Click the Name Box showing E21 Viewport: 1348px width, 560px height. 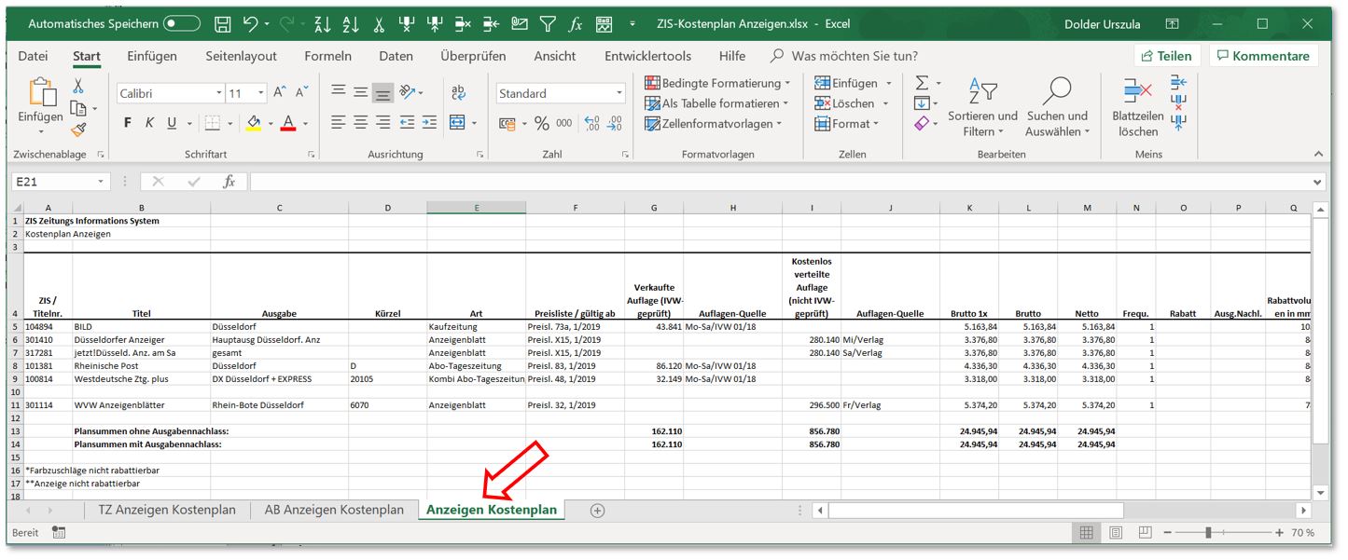coord(56,182)
